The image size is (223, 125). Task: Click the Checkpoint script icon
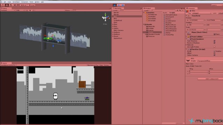[164, 17]
